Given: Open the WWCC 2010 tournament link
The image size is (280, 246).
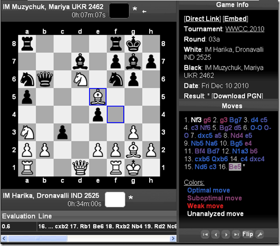Looking at the screenshot, I should tap(245, 29).
